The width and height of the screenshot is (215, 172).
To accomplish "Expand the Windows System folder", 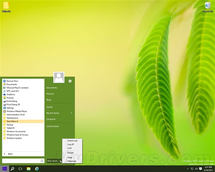I will (23, 138).
